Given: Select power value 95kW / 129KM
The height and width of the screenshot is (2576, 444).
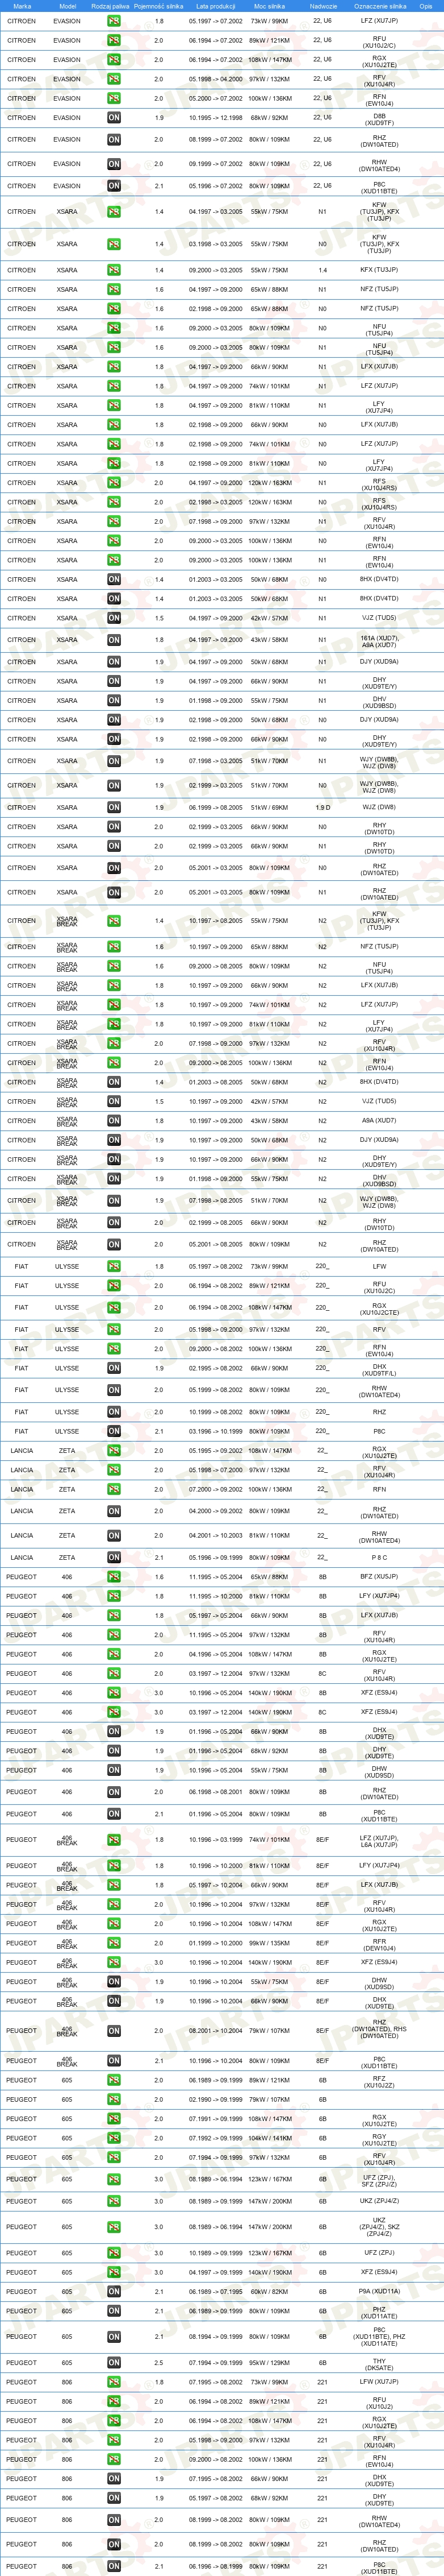Looking at the screenshot, I should pyautogui.click(x=269, y=2363).
